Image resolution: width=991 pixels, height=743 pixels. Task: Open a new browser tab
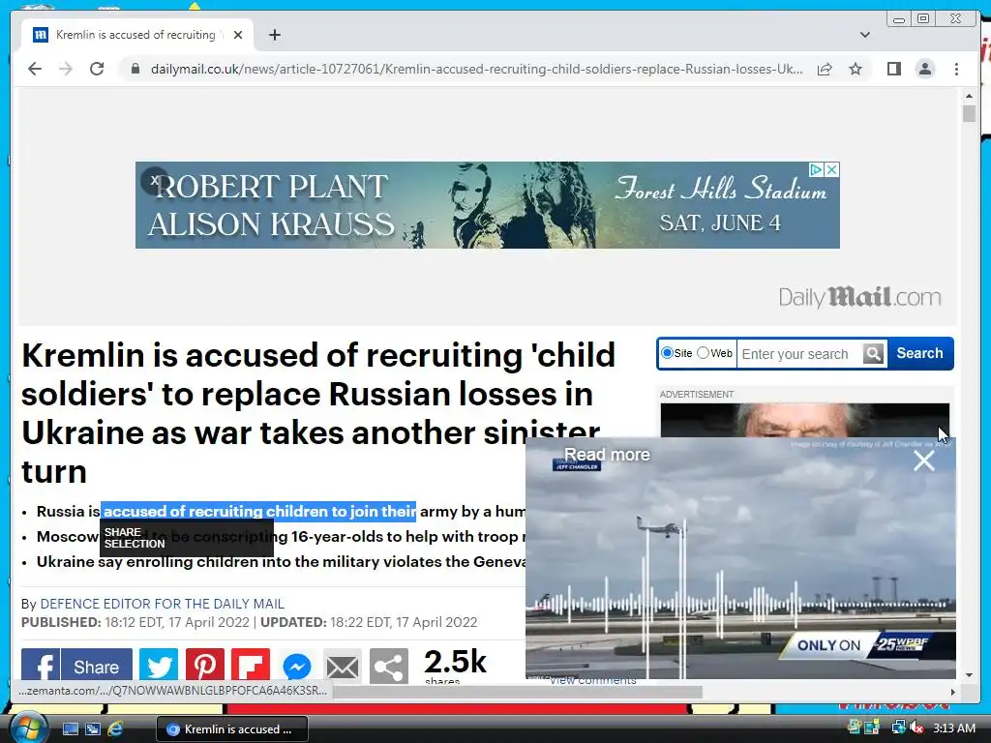[274, 35]
